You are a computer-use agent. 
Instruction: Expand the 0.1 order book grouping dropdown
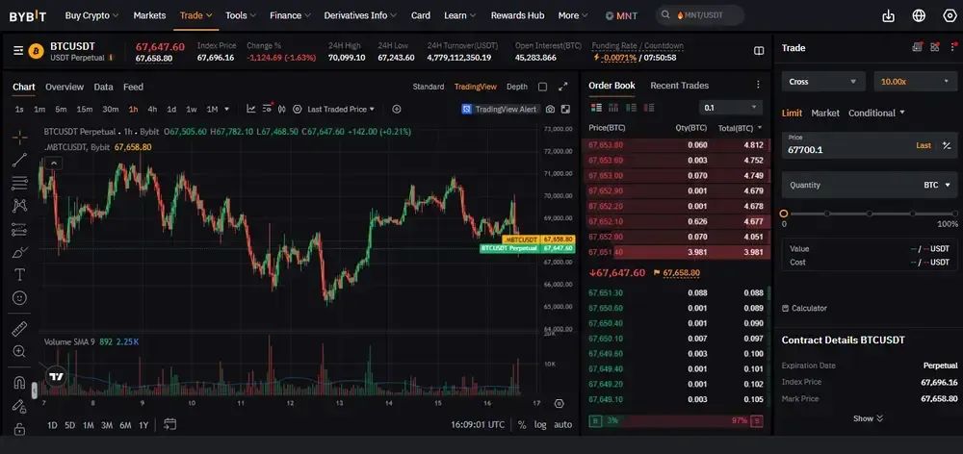[731, 108]
